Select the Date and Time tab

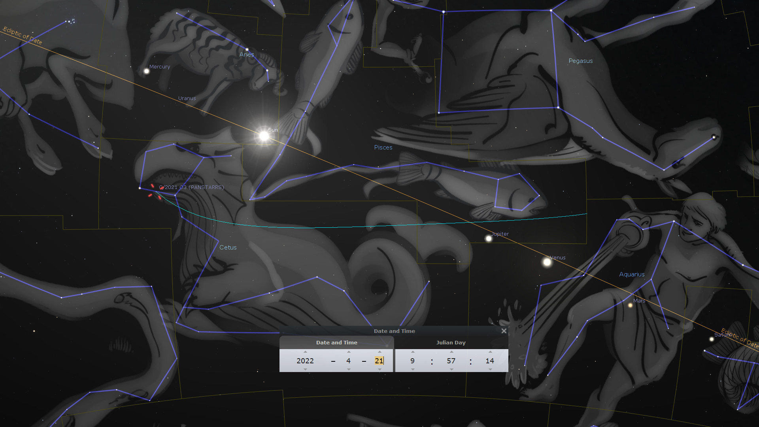point(336,342)
